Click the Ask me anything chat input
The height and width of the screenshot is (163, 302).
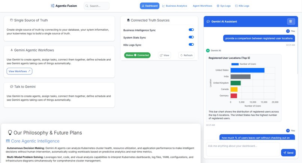click(243, 149)
